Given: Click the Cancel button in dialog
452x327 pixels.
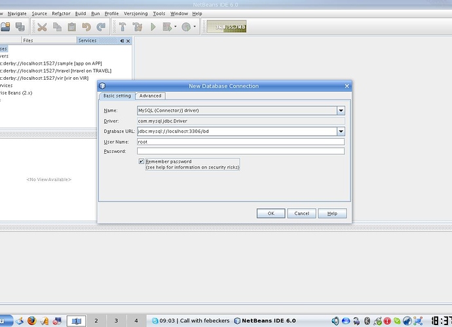Looking at the screenshot, I should tap(301, 213).
